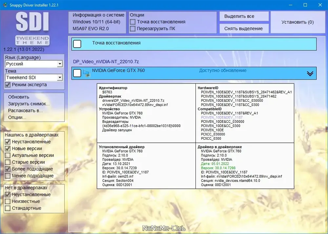Image resolution: width=328 pixels, height=234 pixels.
Task: Expand the NVIDIA GeForce GTX 760 details chevron
Action: pyautogui.click(x=310, y=74)
